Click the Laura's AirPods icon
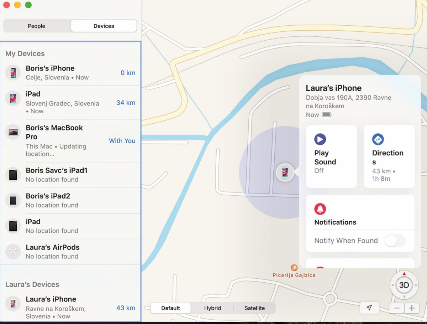Viewport: 427px width, 324px height. pos(13,252)
